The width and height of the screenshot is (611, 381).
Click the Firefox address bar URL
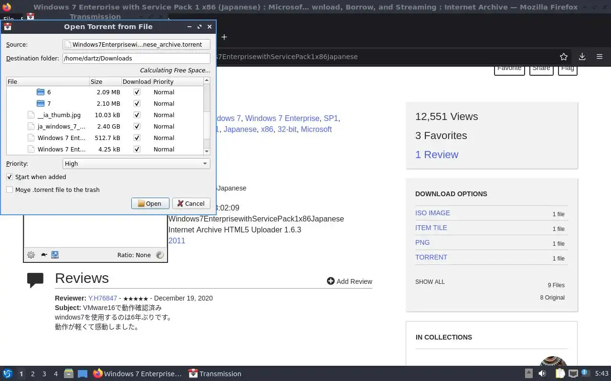click(x=286, y=57)
